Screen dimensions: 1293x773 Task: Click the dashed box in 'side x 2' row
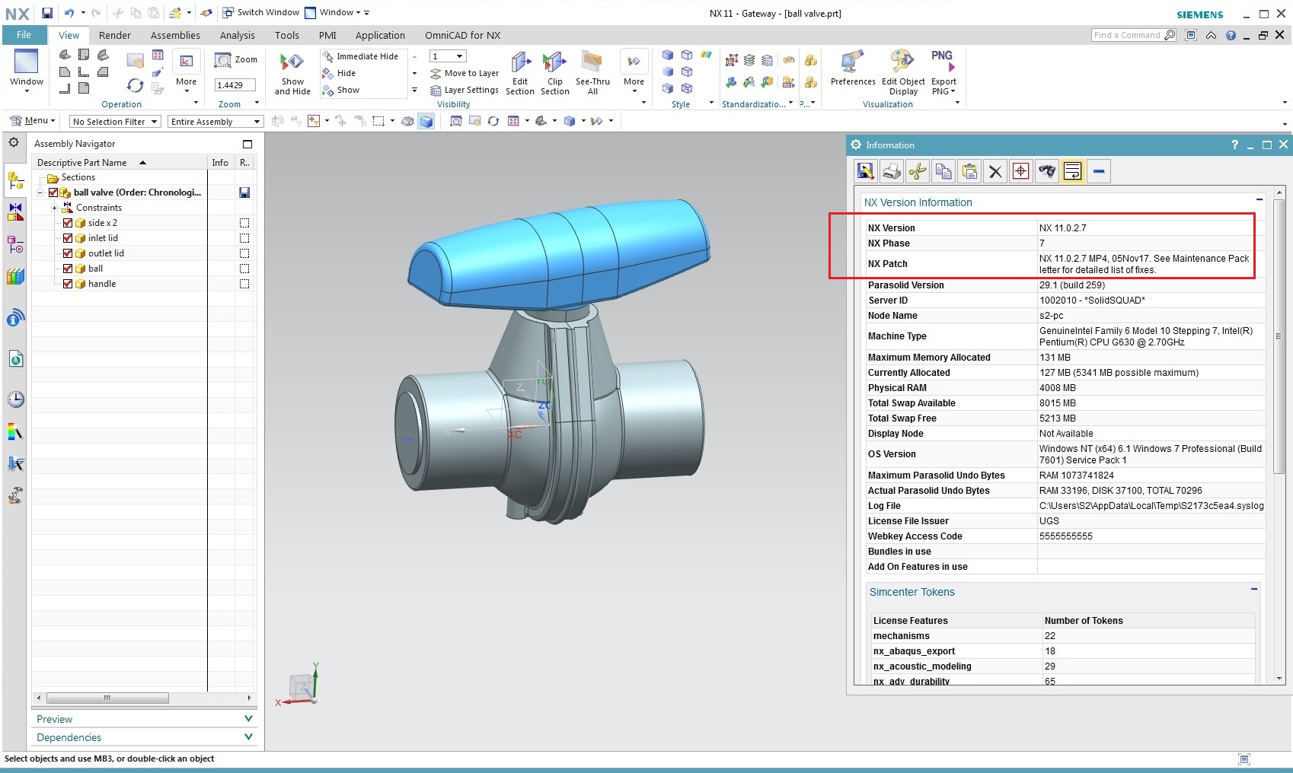point(244,223)
